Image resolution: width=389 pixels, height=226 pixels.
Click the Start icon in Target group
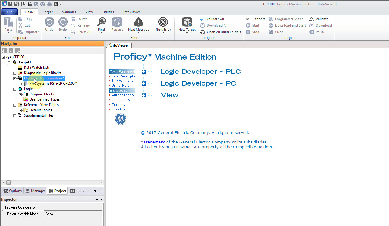248,25
